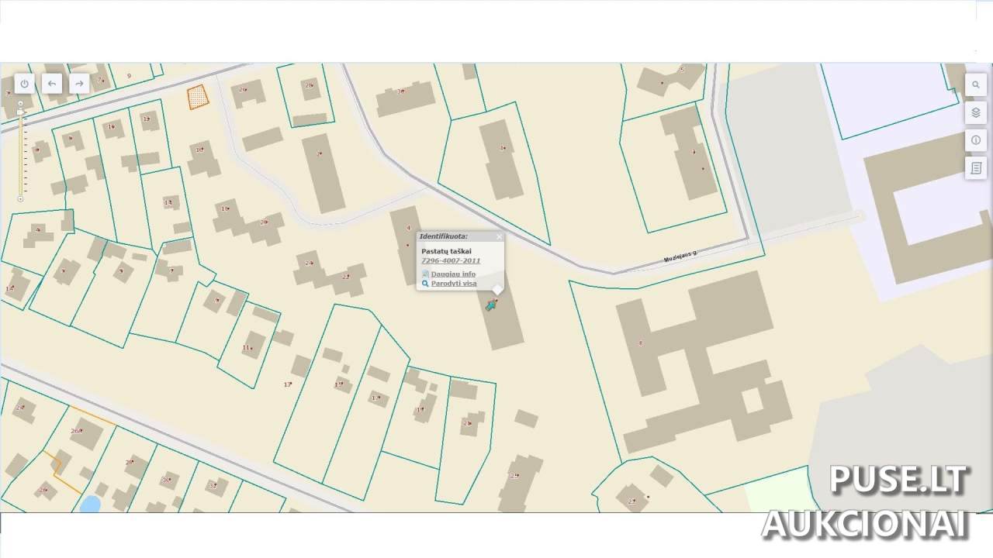Open the map layers panel
Image resolution: width=993 pixels, height=558 pixels.
tap(975, 112)
